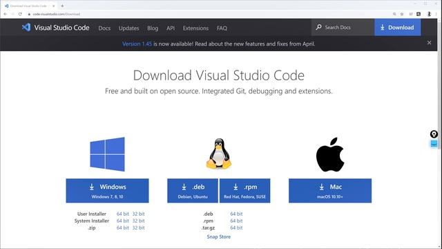
Task: Click the .tar.gz label text
Action: (208, 228)
